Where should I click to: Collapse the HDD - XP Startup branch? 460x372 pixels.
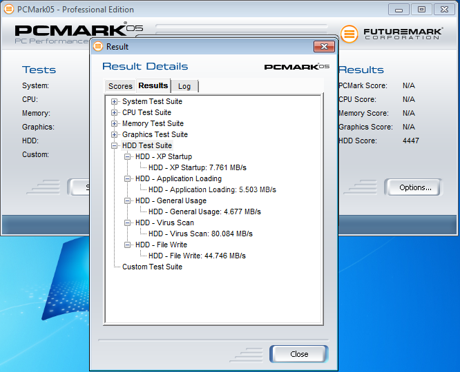click(127, 156)
